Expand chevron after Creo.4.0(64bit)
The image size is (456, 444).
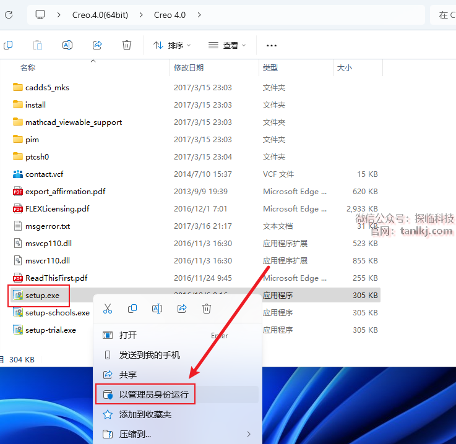141,15
